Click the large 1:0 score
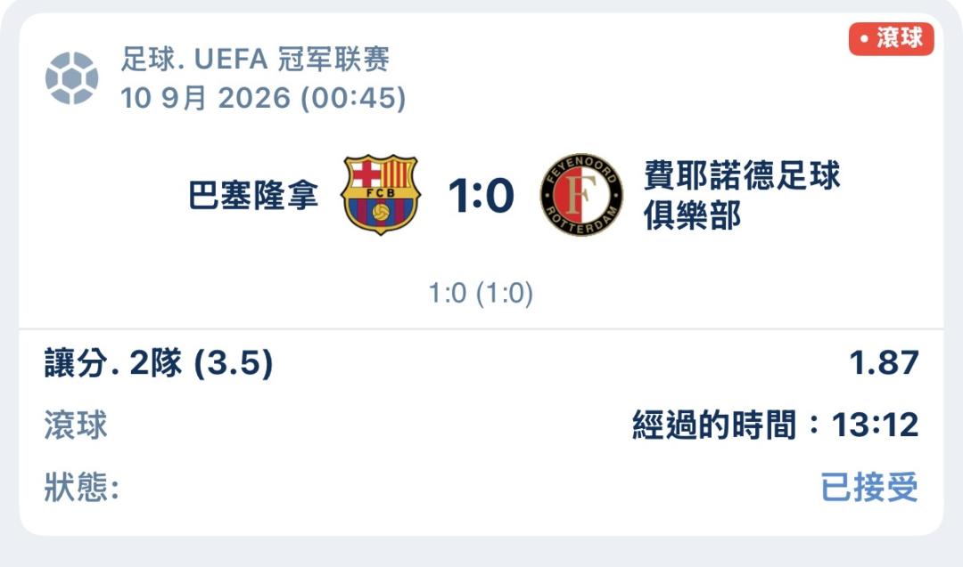The height and width of the screenshot is (567, 963). [481, 196]
